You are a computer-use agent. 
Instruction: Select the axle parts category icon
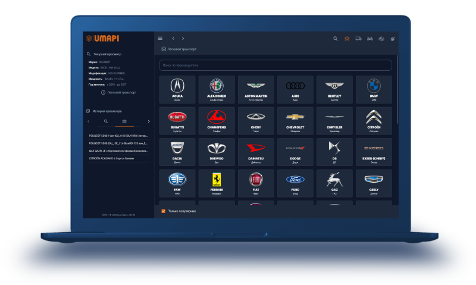[x=393, y=39]
